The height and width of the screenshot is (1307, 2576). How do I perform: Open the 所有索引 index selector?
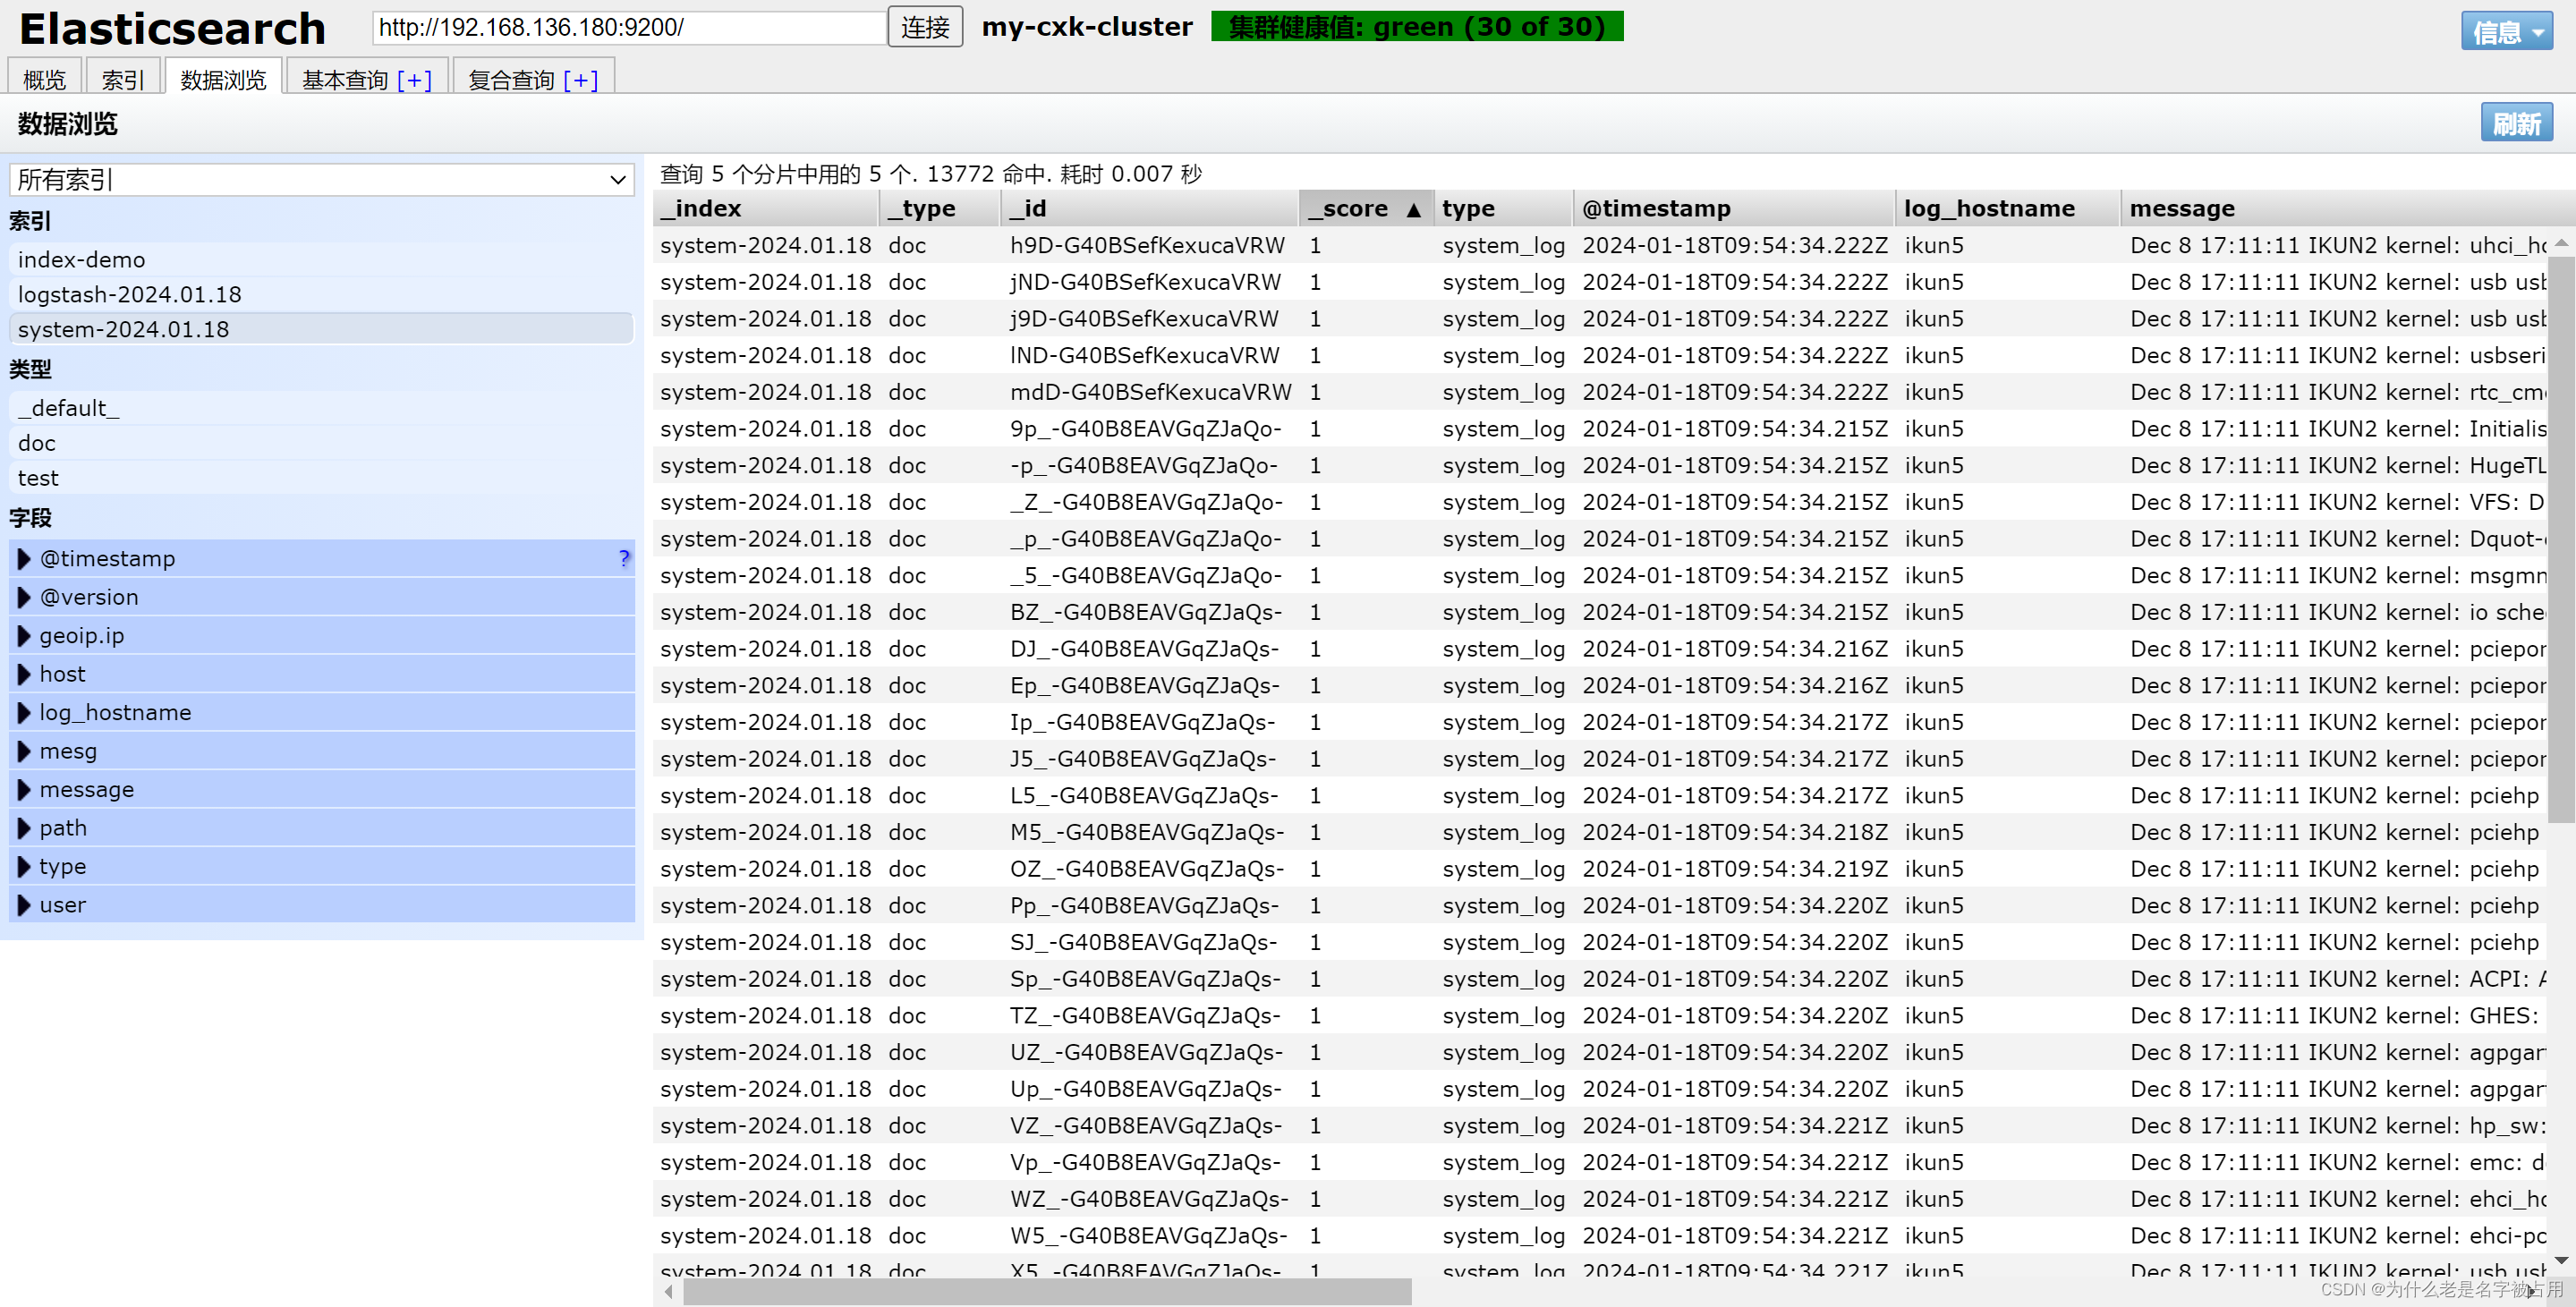click(321, 180)
